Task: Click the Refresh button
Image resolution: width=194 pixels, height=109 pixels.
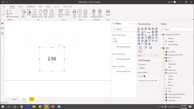Action: tap(67, 13)
